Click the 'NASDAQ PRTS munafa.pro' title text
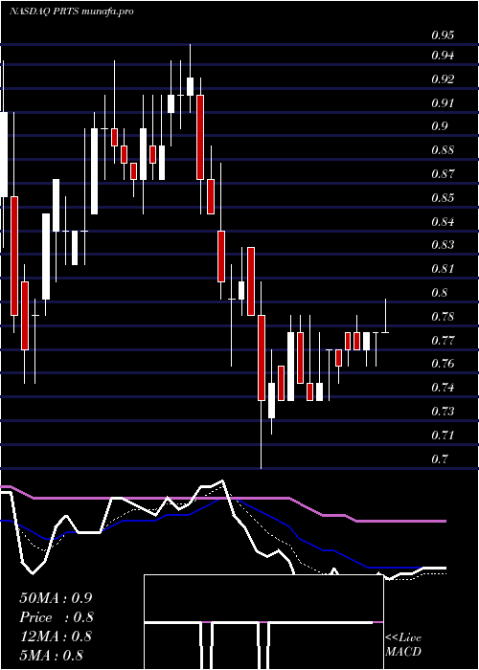This screenshot has height=670, width=479. [72, 11]
